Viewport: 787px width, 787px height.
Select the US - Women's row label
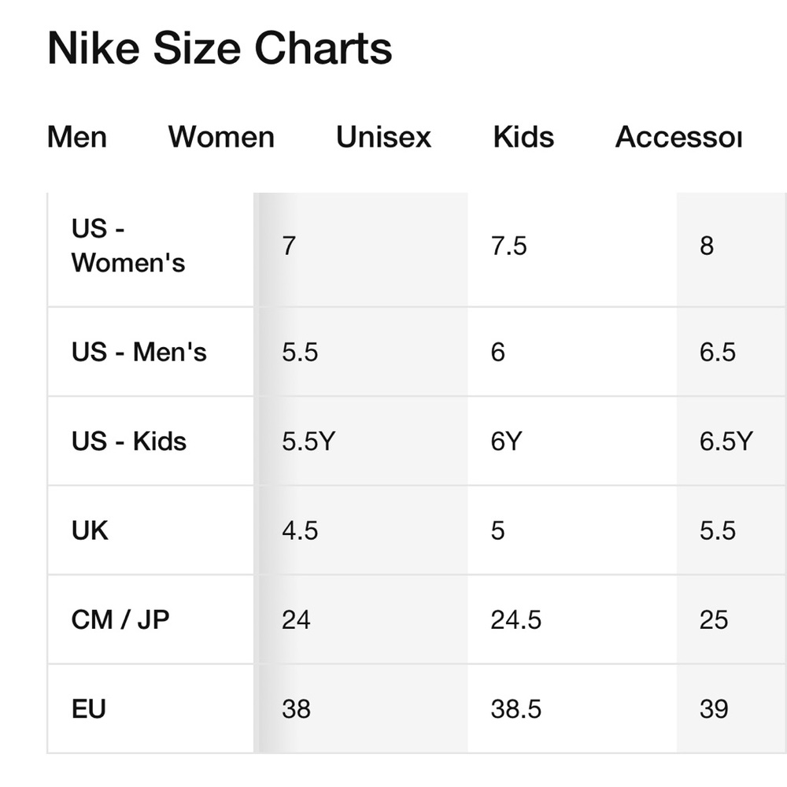click(x=128, y=246)
